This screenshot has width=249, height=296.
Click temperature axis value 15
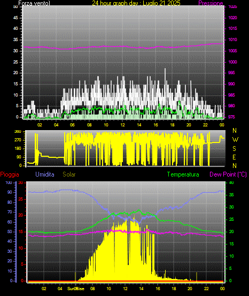click(x=231, y=244)
